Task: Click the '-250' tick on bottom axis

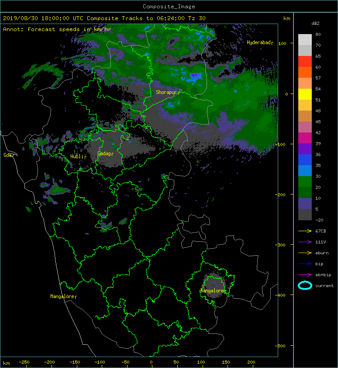Action: [x=24, y=362]
